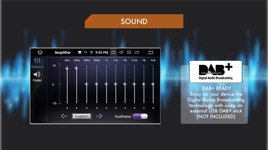Adjust the 100hz band slider knob
The height and width of the screenshot is (150, 268).
coord(77,68)
